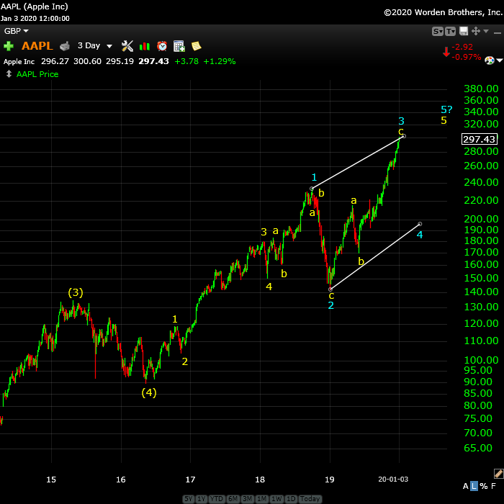This screenshot has height=504, width=504.
Task: Select the F scale option
Action: [494, 486]
